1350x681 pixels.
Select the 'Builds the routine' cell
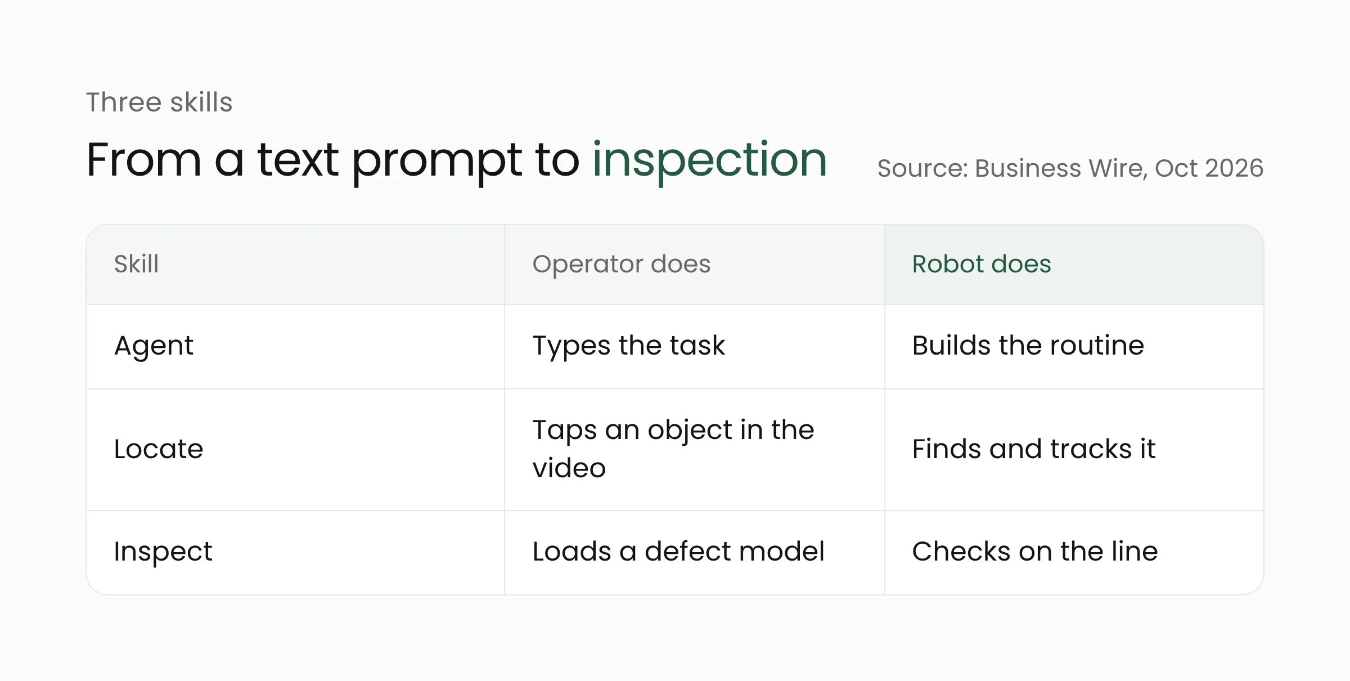point(1074,347)
